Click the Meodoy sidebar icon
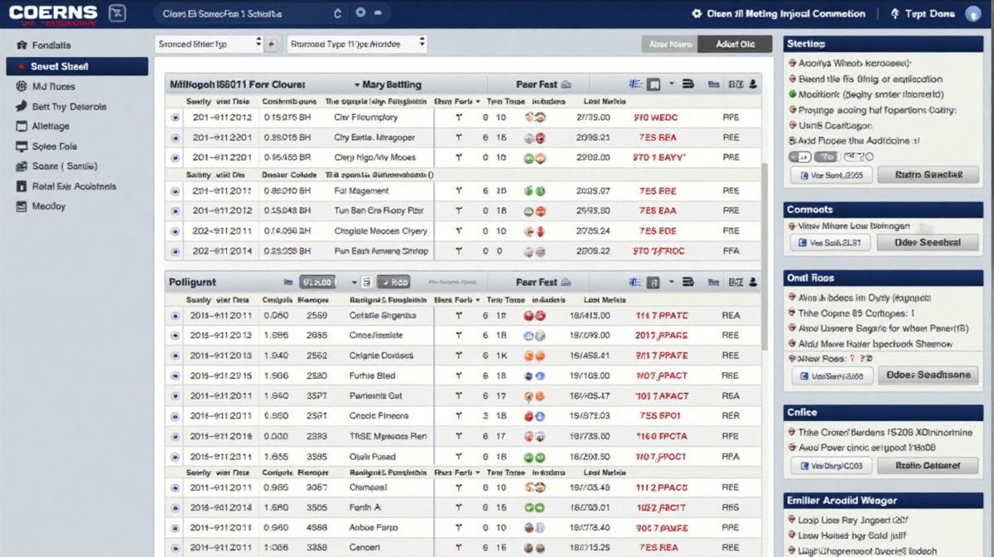994x557 pixels. [x=22, y=206]
